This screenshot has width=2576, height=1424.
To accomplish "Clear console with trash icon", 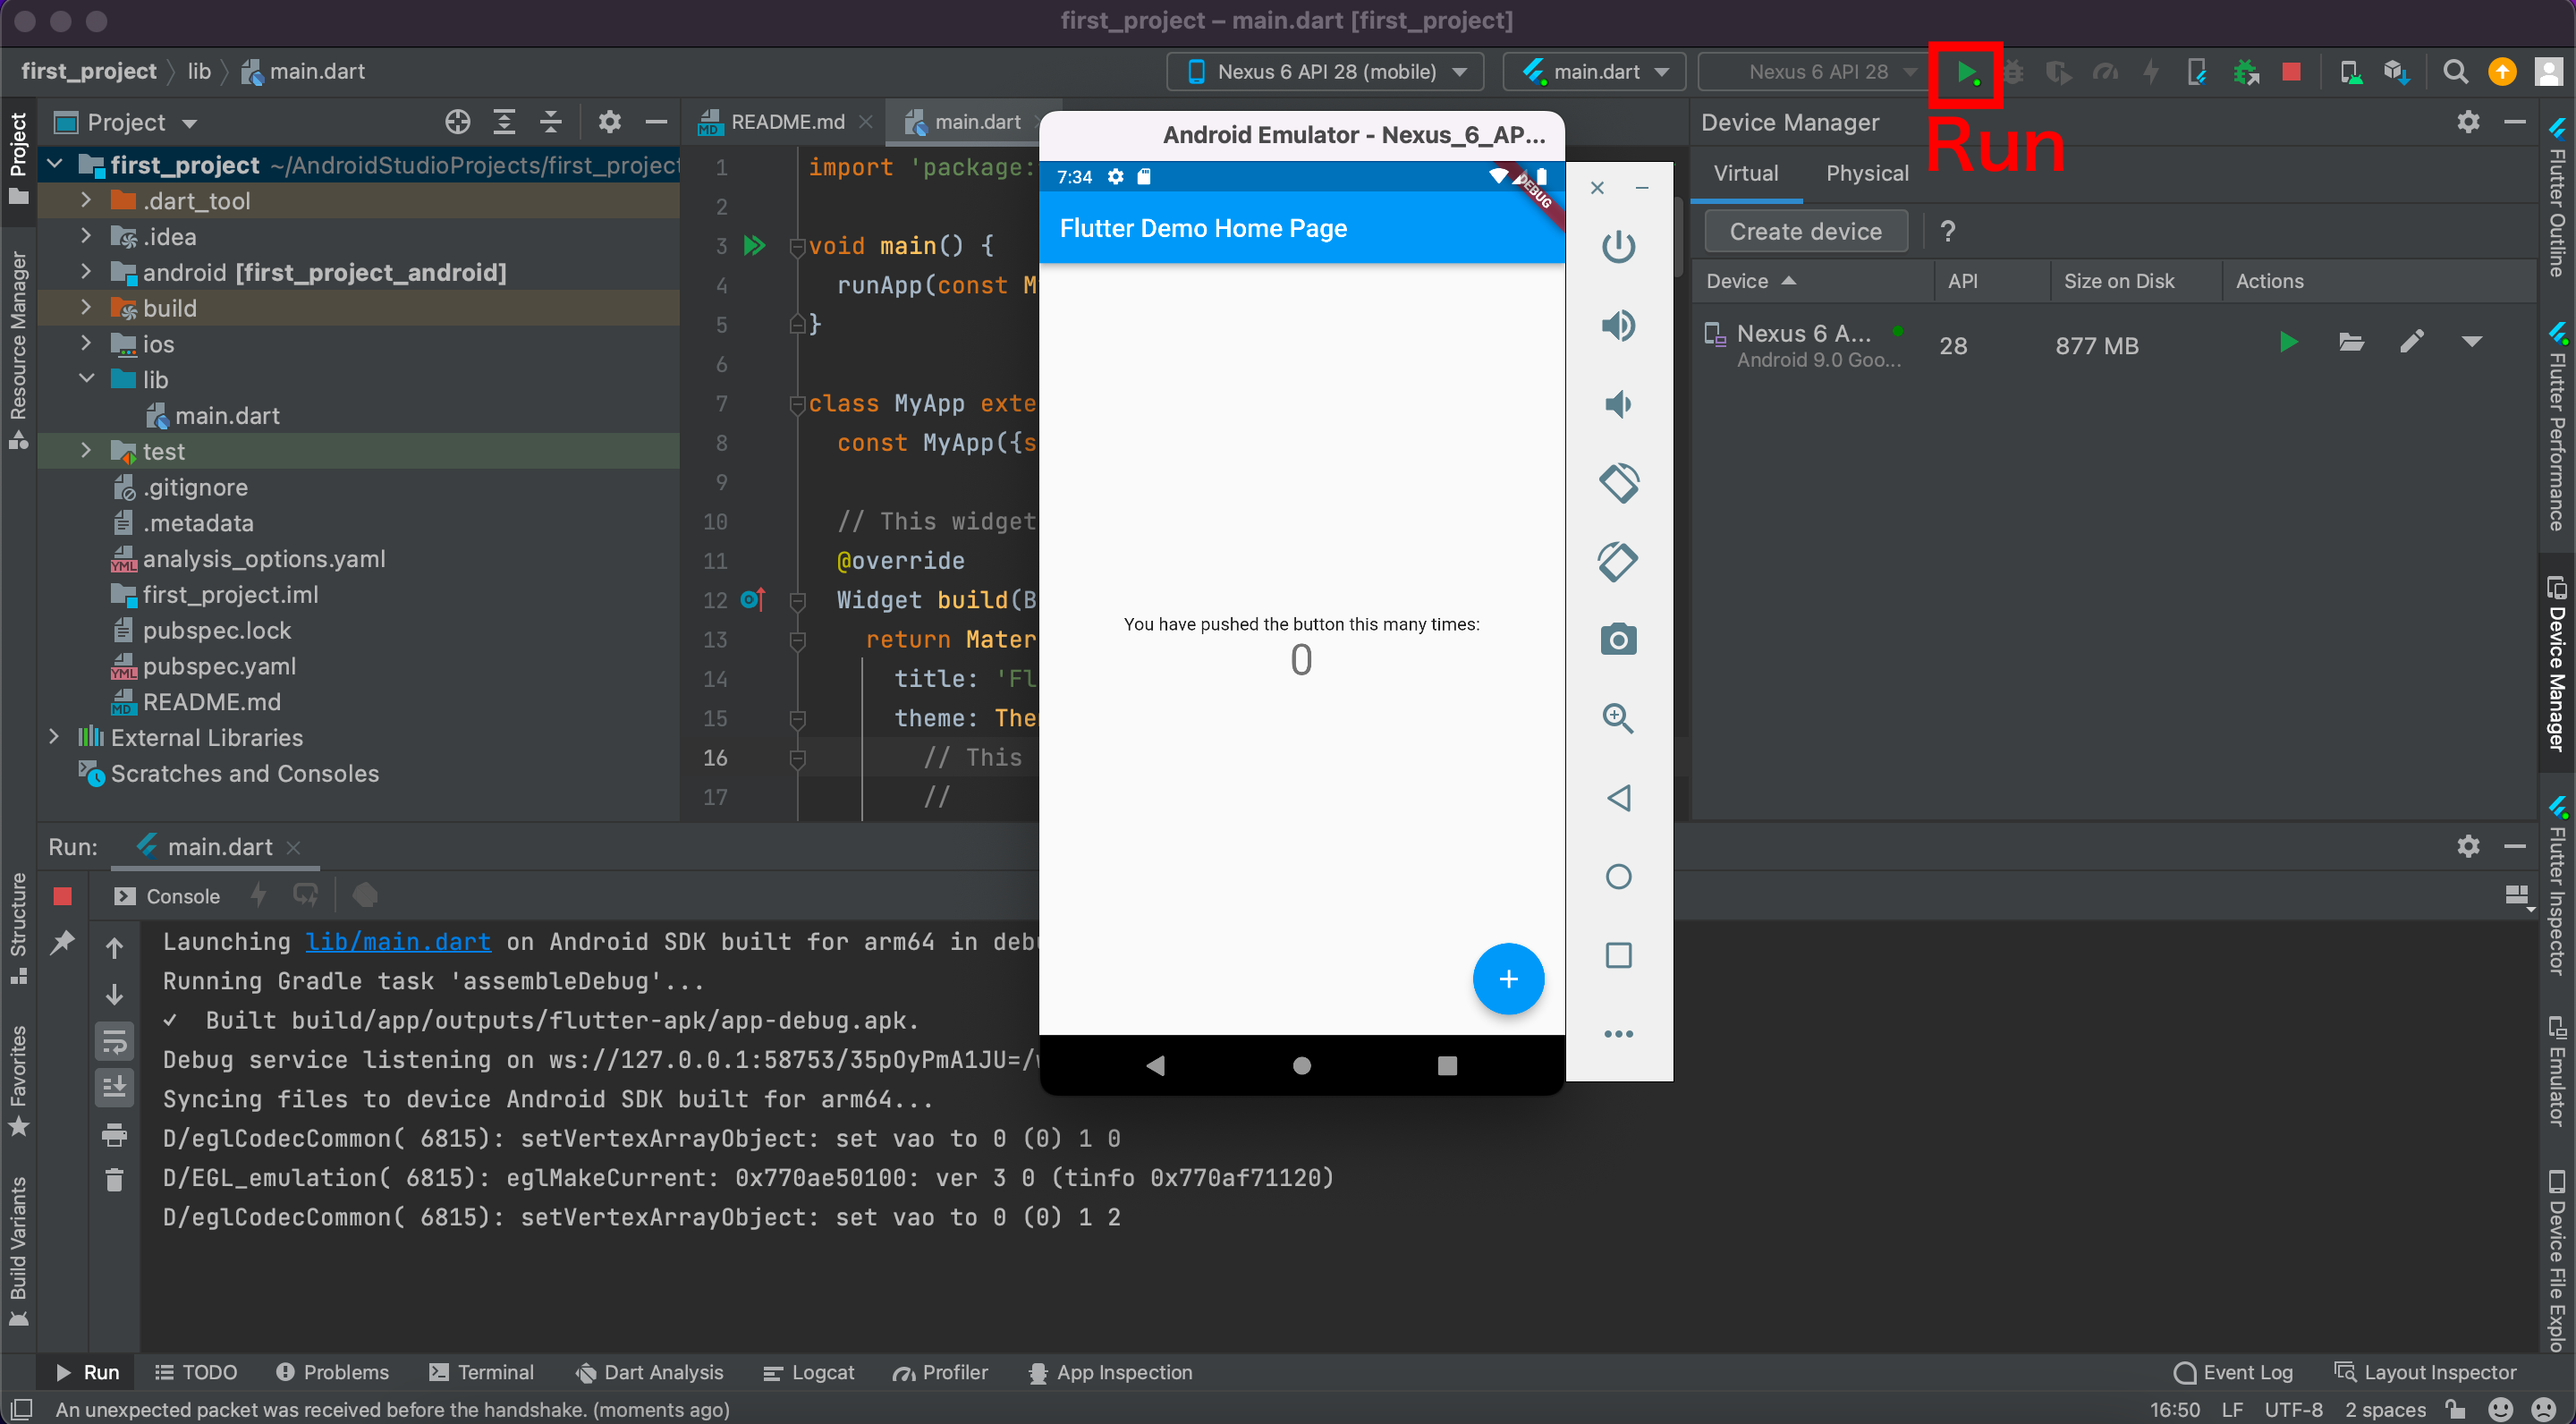I will click(x=114, y=1180).
